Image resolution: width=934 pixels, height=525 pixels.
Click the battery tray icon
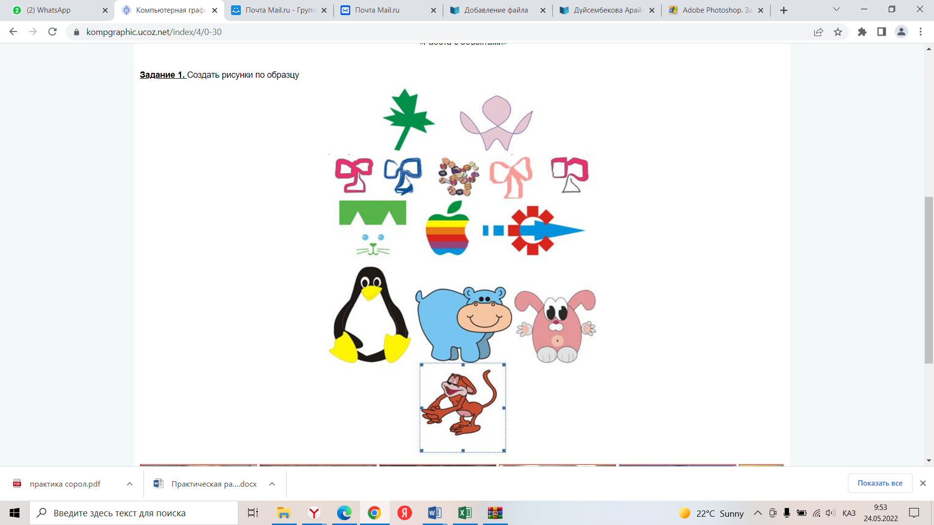pos(802,513)
